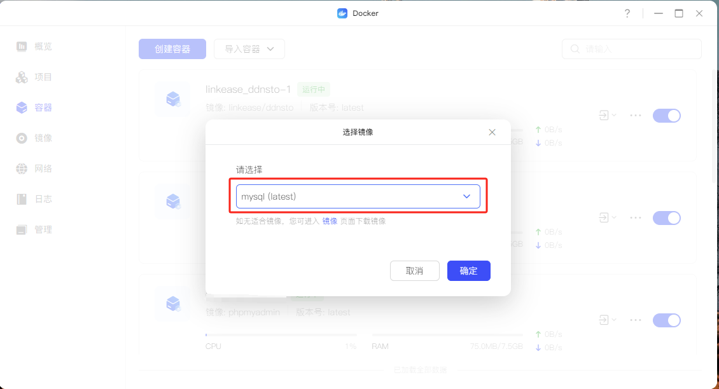Open terminal entry dropdown for linkease_ddnsto-1
The image size is (719, 389).
pos(608,116)
